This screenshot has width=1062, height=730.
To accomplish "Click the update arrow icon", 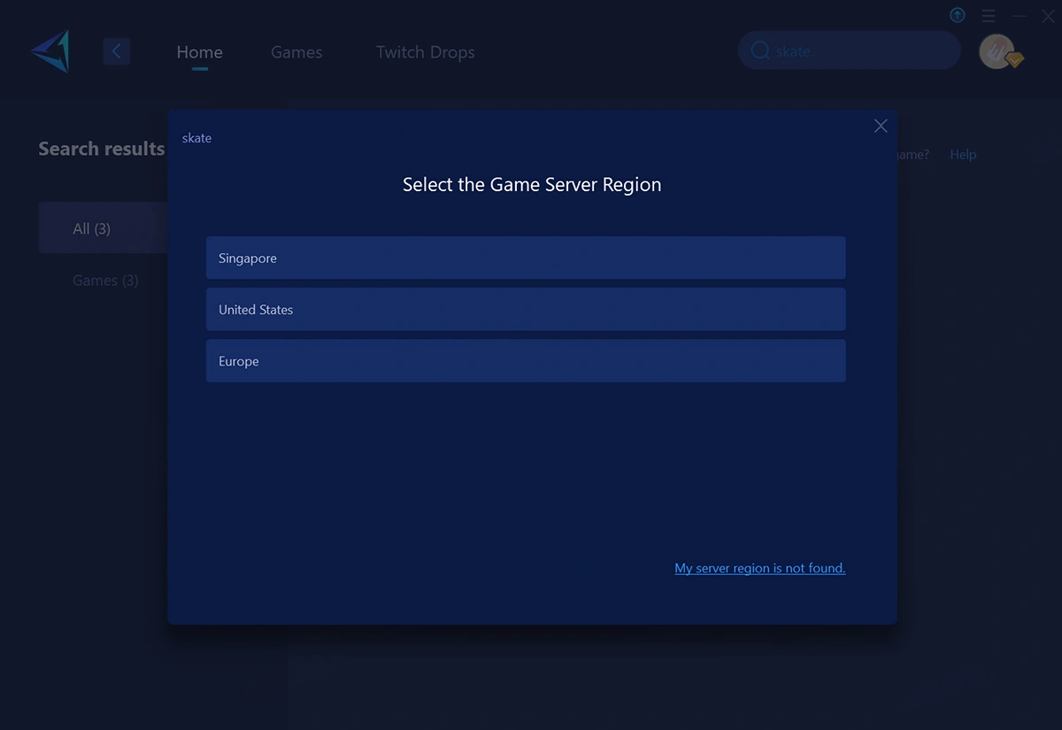I will [x=957, y=16].
